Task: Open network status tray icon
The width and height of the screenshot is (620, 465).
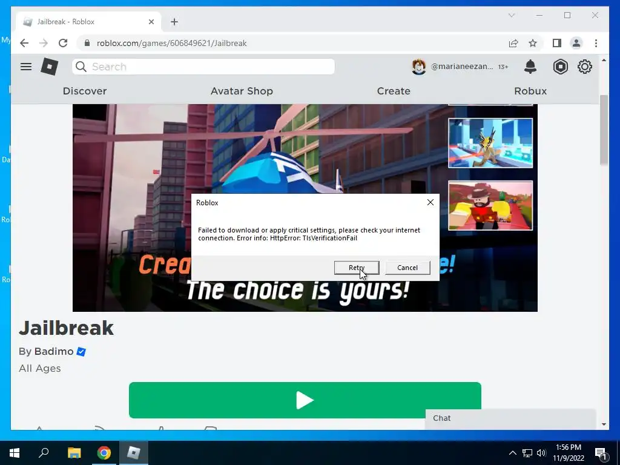Action: pyautogui.click(x=527, y=453)
